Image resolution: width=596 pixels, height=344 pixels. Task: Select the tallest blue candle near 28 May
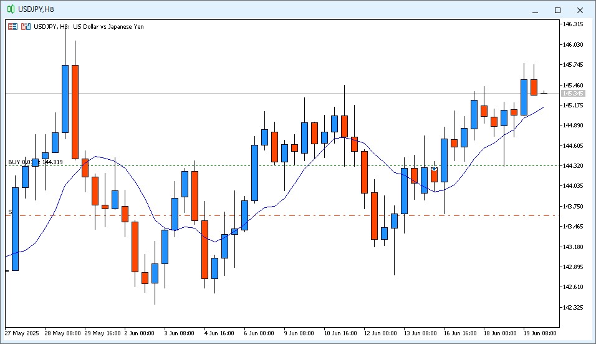coord(65,99)
